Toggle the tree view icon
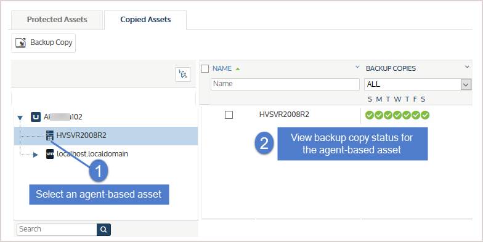The image size is (483, 242). point(183,75)
